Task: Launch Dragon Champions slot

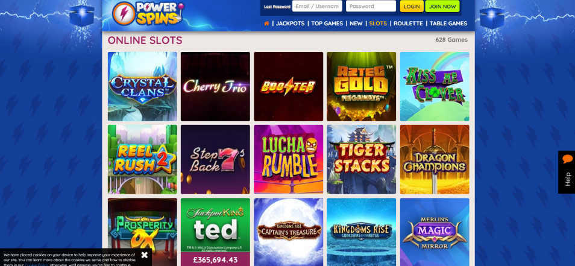Action: tap(435, 159)
